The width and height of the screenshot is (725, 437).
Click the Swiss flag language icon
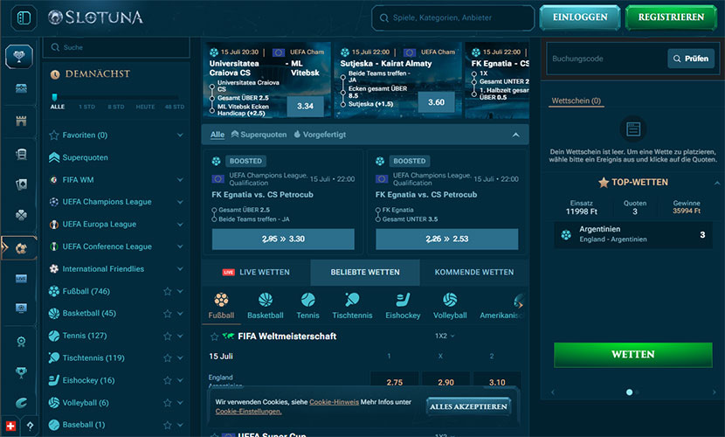click(10, 426)
